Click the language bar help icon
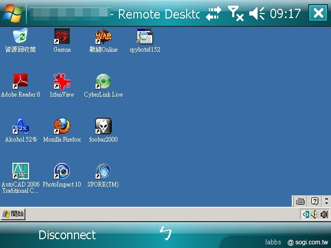 pos(314,201)
